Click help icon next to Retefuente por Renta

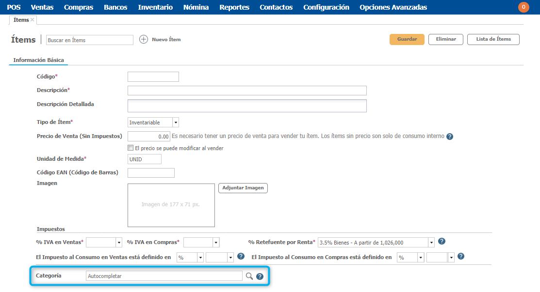click(x=442, y=242)
